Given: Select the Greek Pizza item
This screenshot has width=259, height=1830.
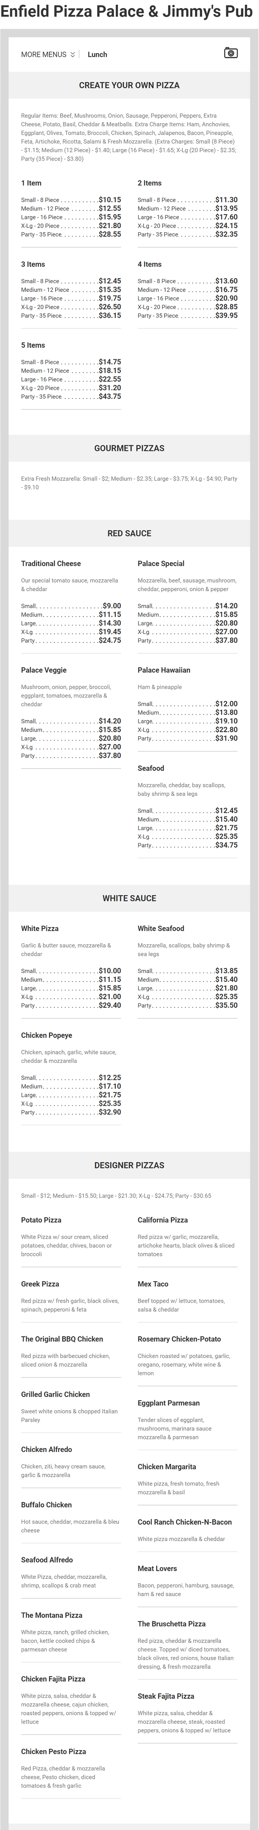Looking at the screenshot, I should pos(40,1284).
